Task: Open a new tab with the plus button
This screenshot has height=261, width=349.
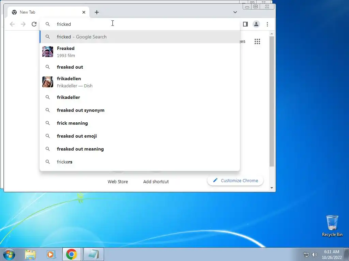Action: 96,12
